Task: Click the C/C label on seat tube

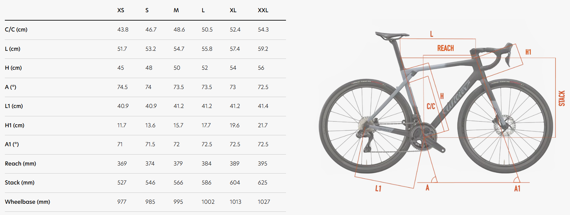Action: (x=431, y=106)
